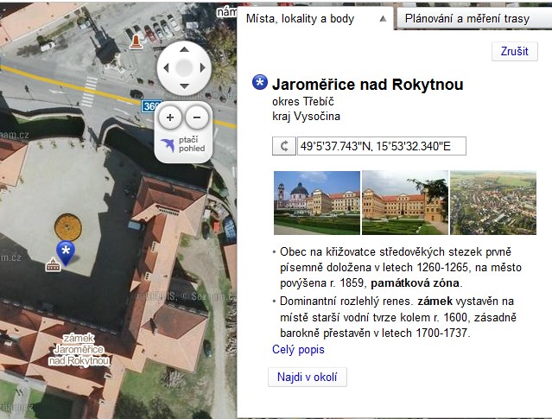Viewport: 552px width, 419px height.
Task: Switch to ptačí pohled bird view
Action: 183,144
